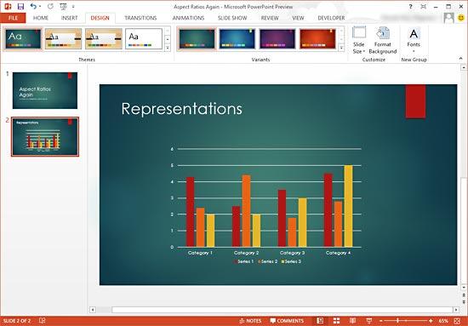Open the Fonts menu in New Group
The height and width of the screenshot is (326, 468).
tap(414, 40)
